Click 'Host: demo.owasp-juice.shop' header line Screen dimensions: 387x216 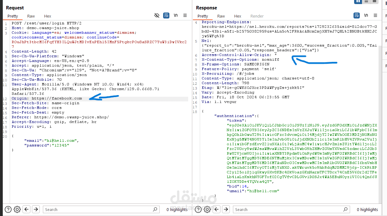[x=45, y=28]
